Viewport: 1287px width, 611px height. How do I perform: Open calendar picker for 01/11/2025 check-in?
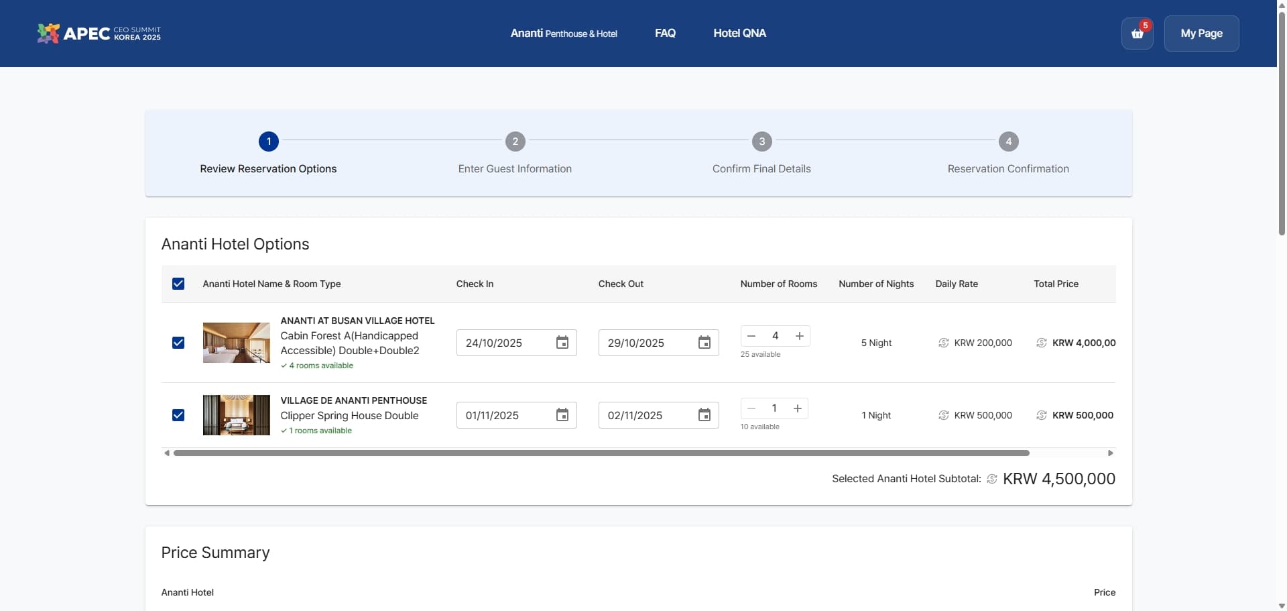coord(562,415)
